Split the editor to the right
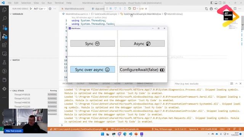This screenshot has height=137, width=244. (x=235, y=9)
